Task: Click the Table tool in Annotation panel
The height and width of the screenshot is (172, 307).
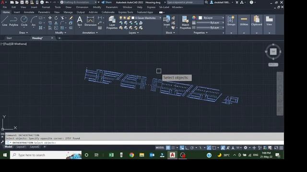Action: coord(100,28)
